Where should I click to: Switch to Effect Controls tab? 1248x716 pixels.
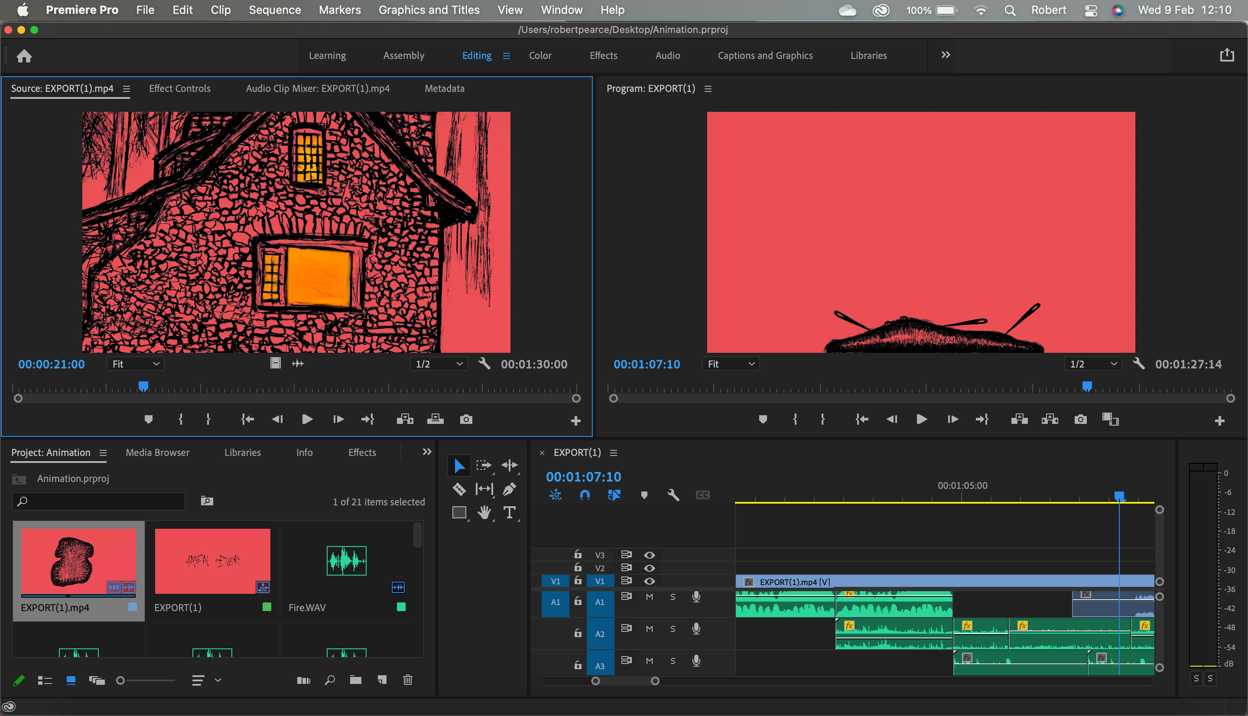click(x=179, y=88)
